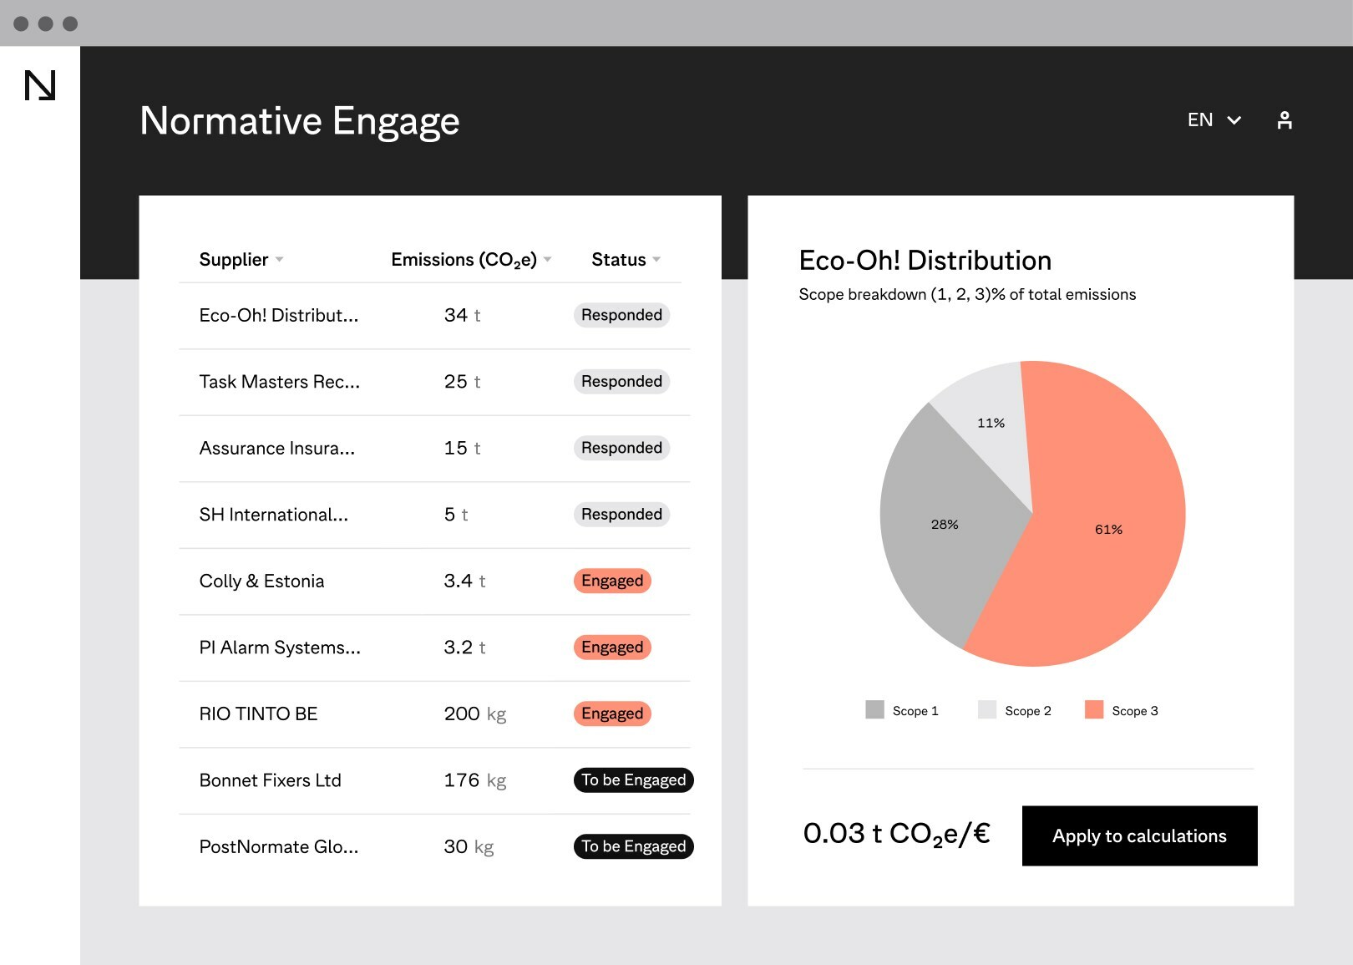Click Engaged badge for Colly & Estonia
The height and width of the screenshot is (965, 1353).
click(611, 581)
